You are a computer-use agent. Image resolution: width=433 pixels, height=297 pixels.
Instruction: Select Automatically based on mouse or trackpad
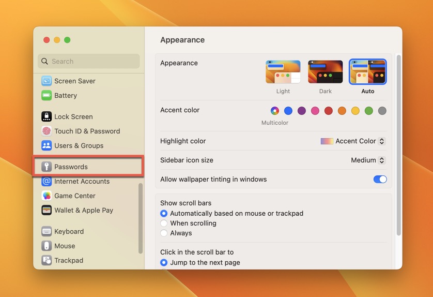tap(164, 214)
